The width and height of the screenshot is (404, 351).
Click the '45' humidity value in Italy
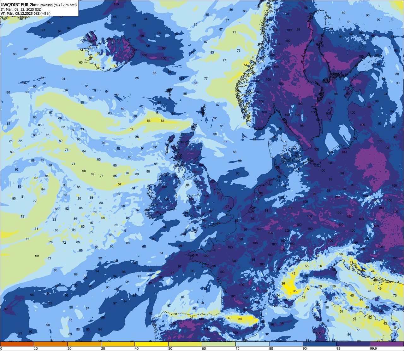click(352, 295)
